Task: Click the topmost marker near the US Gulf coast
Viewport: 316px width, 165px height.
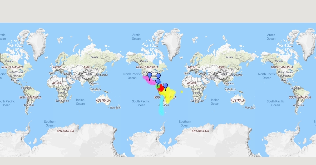Action: [158, 76]
